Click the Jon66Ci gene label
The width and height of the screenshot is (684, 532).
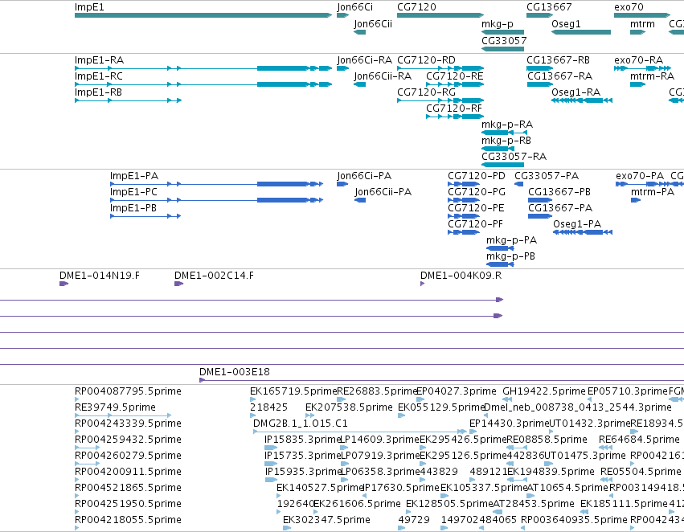354,7
